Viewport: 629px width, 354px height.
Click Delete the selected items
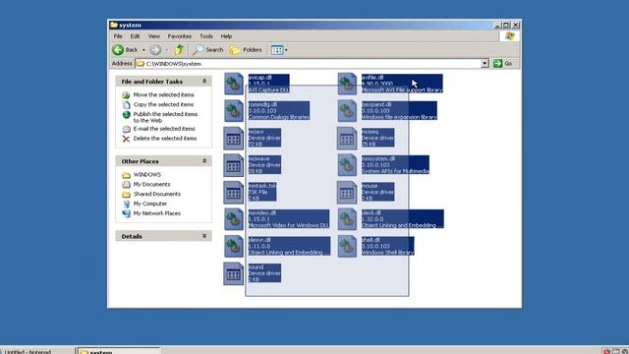click(165, 138)
